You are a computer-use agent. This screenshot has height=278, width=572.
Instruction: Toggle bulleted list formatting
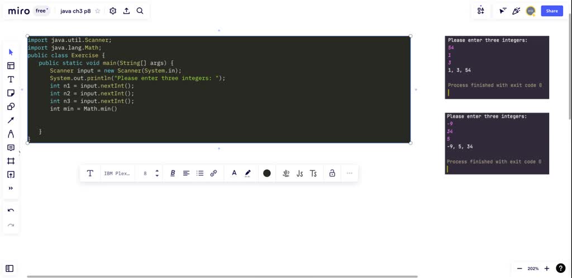click(200, 174)
